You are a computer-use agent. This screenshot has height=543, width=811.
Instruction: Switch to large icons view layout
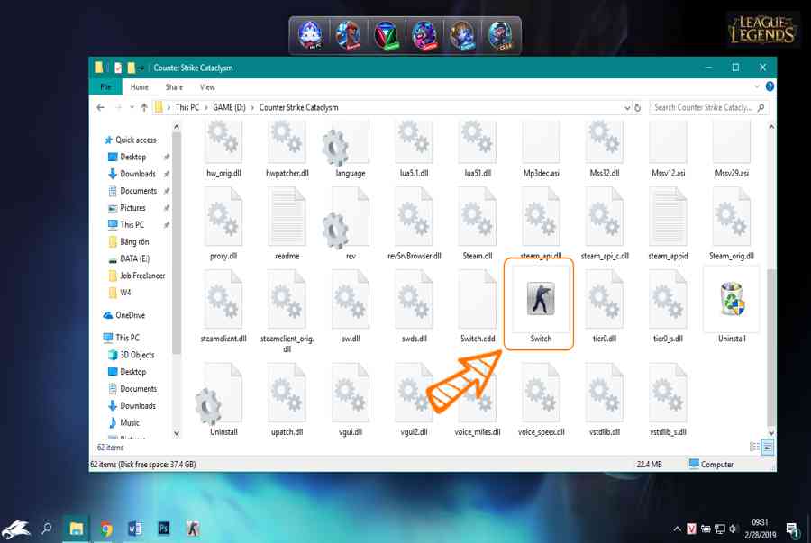[768, 447]
